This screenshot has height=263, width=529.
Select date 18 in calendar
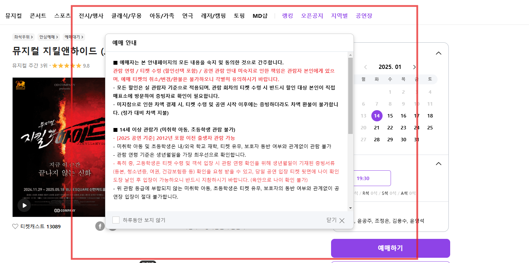430,116
